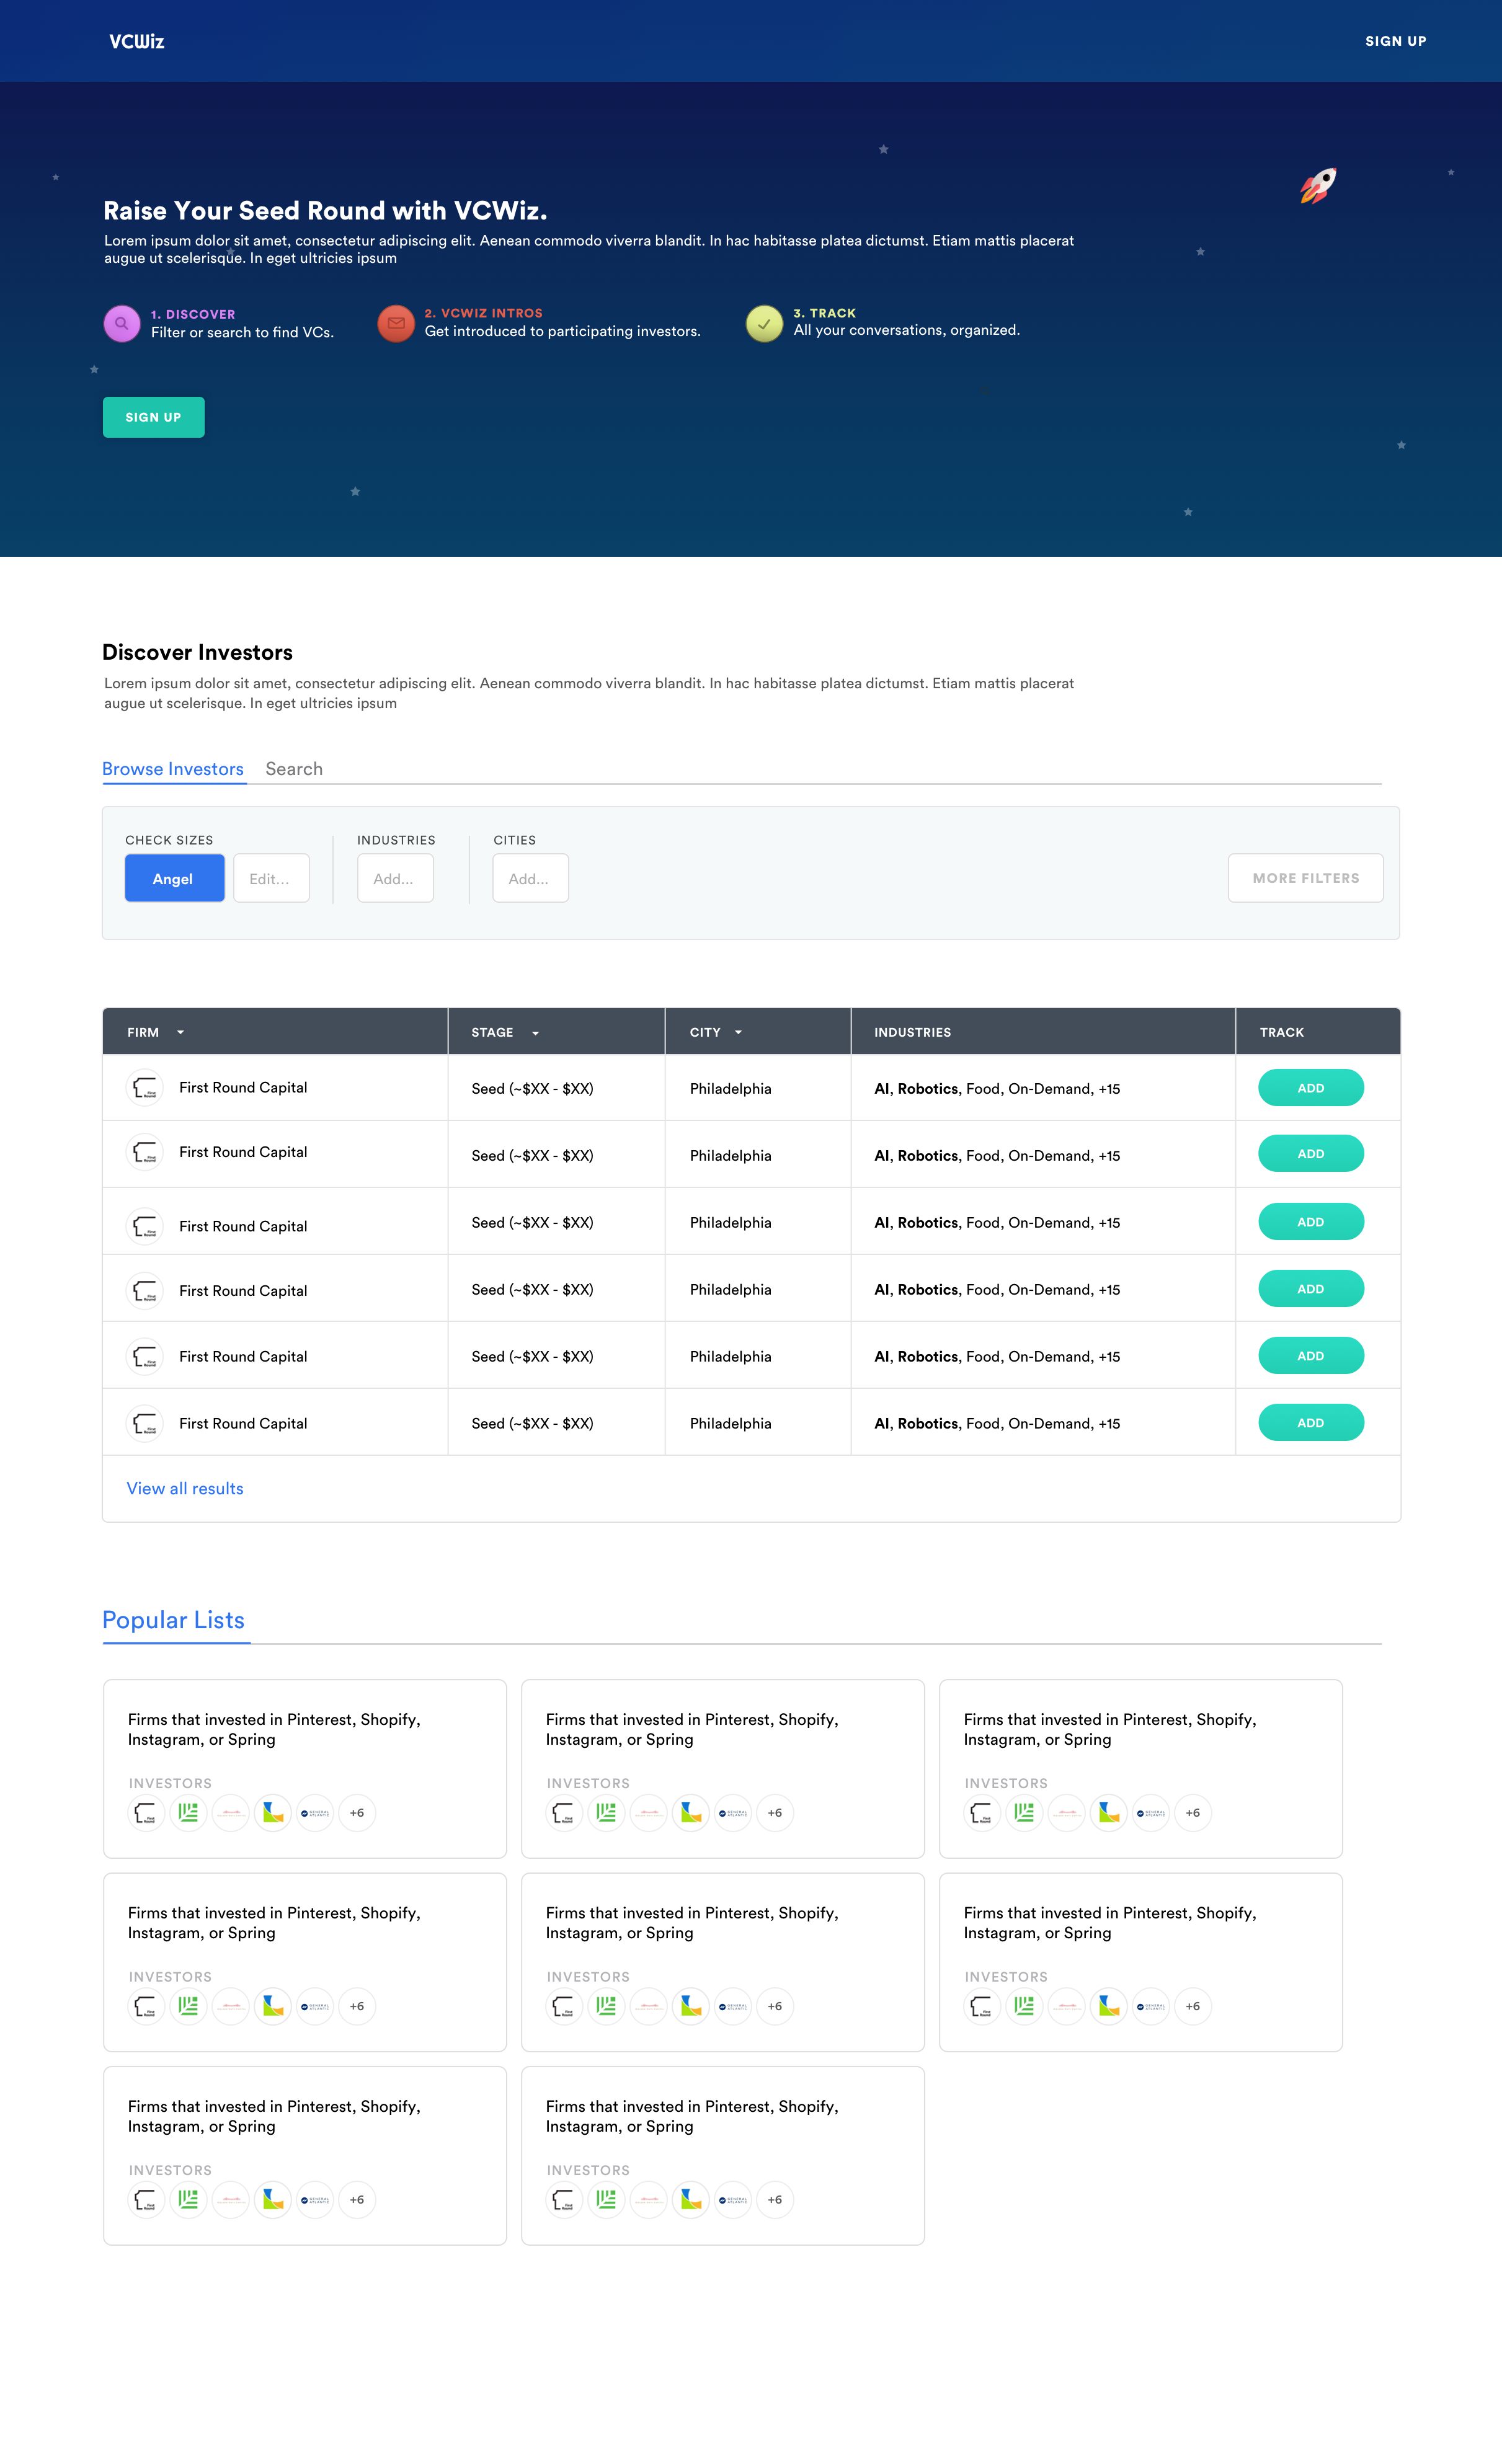
Task: Click the Industries Add... field
Action: point(395,878)
